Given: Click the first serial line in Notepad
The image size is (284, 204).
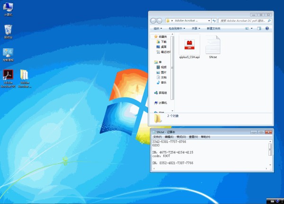Looking at the screenshot, I should coord(169,142).
